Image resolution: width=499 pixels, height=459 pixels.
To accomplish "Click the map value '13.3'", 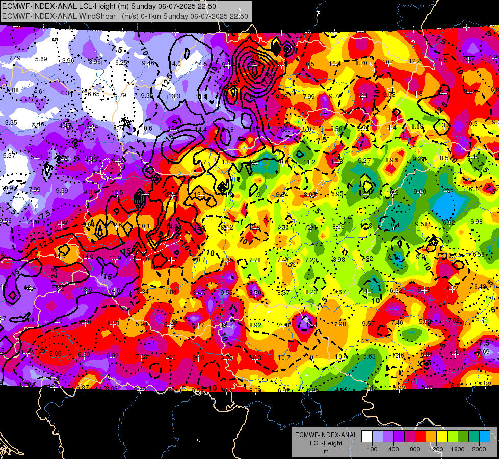I will pyautogui.click(x=174, y=96).
